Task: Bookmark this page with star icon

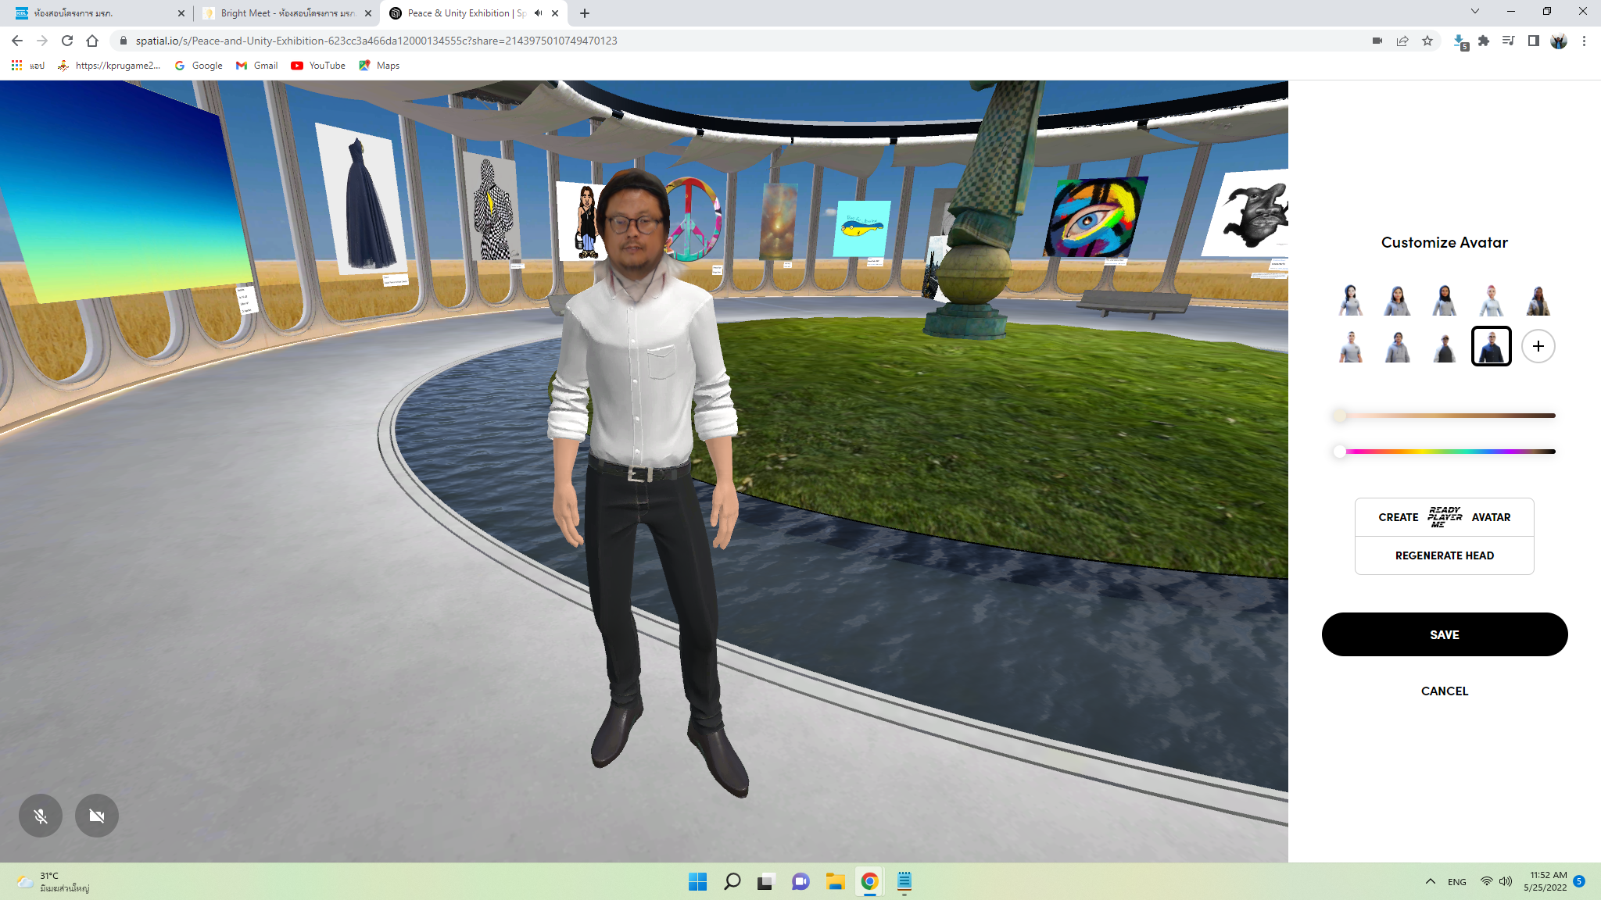Action: tap(1427, 41)
